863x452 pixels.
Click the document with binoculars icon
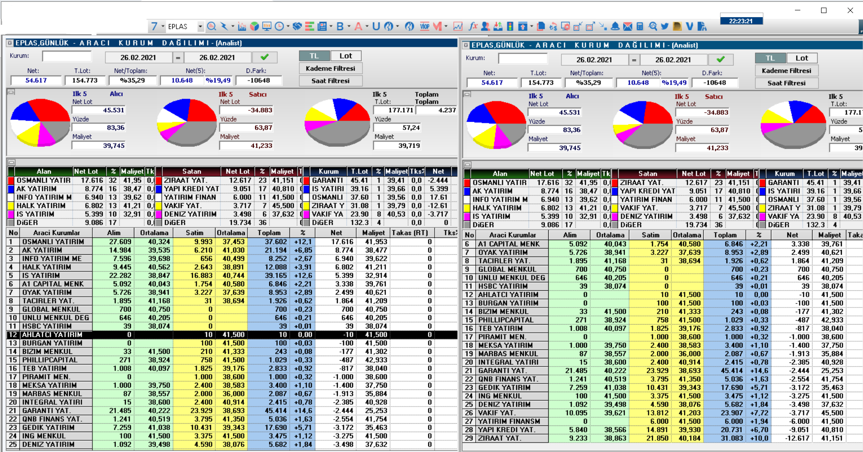click(702, 27)
